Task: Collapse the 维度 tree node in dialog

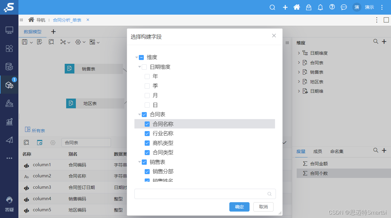Action: click(x=137, y=58)
